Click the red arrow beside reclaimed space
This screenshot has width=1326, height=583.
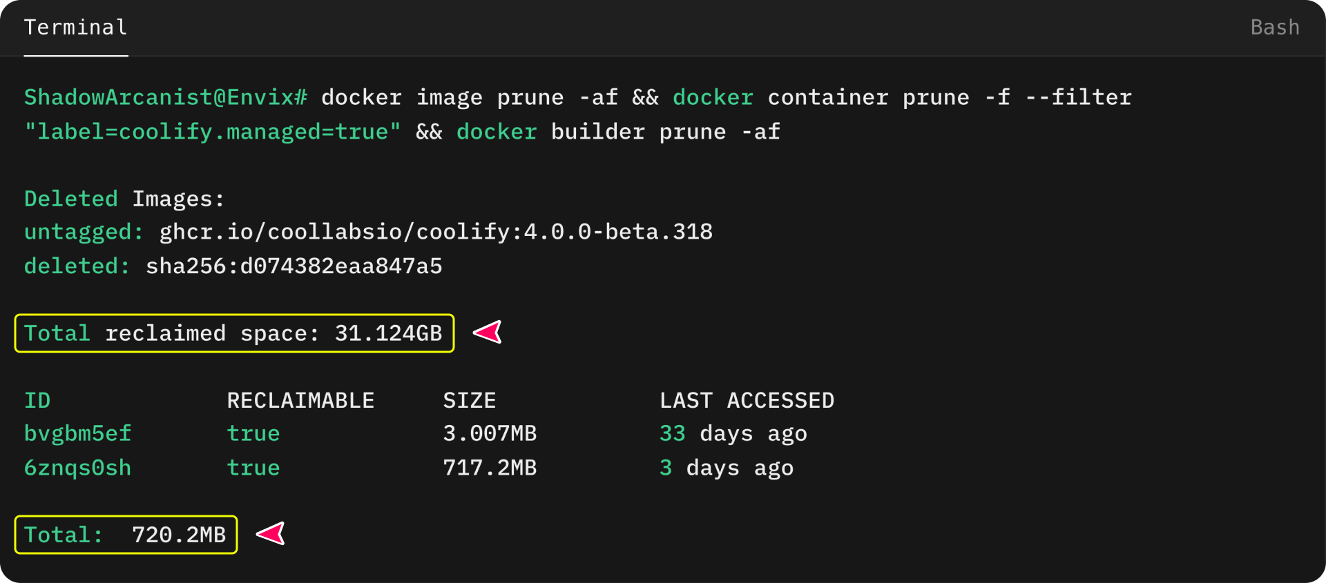tap(488, 333)
